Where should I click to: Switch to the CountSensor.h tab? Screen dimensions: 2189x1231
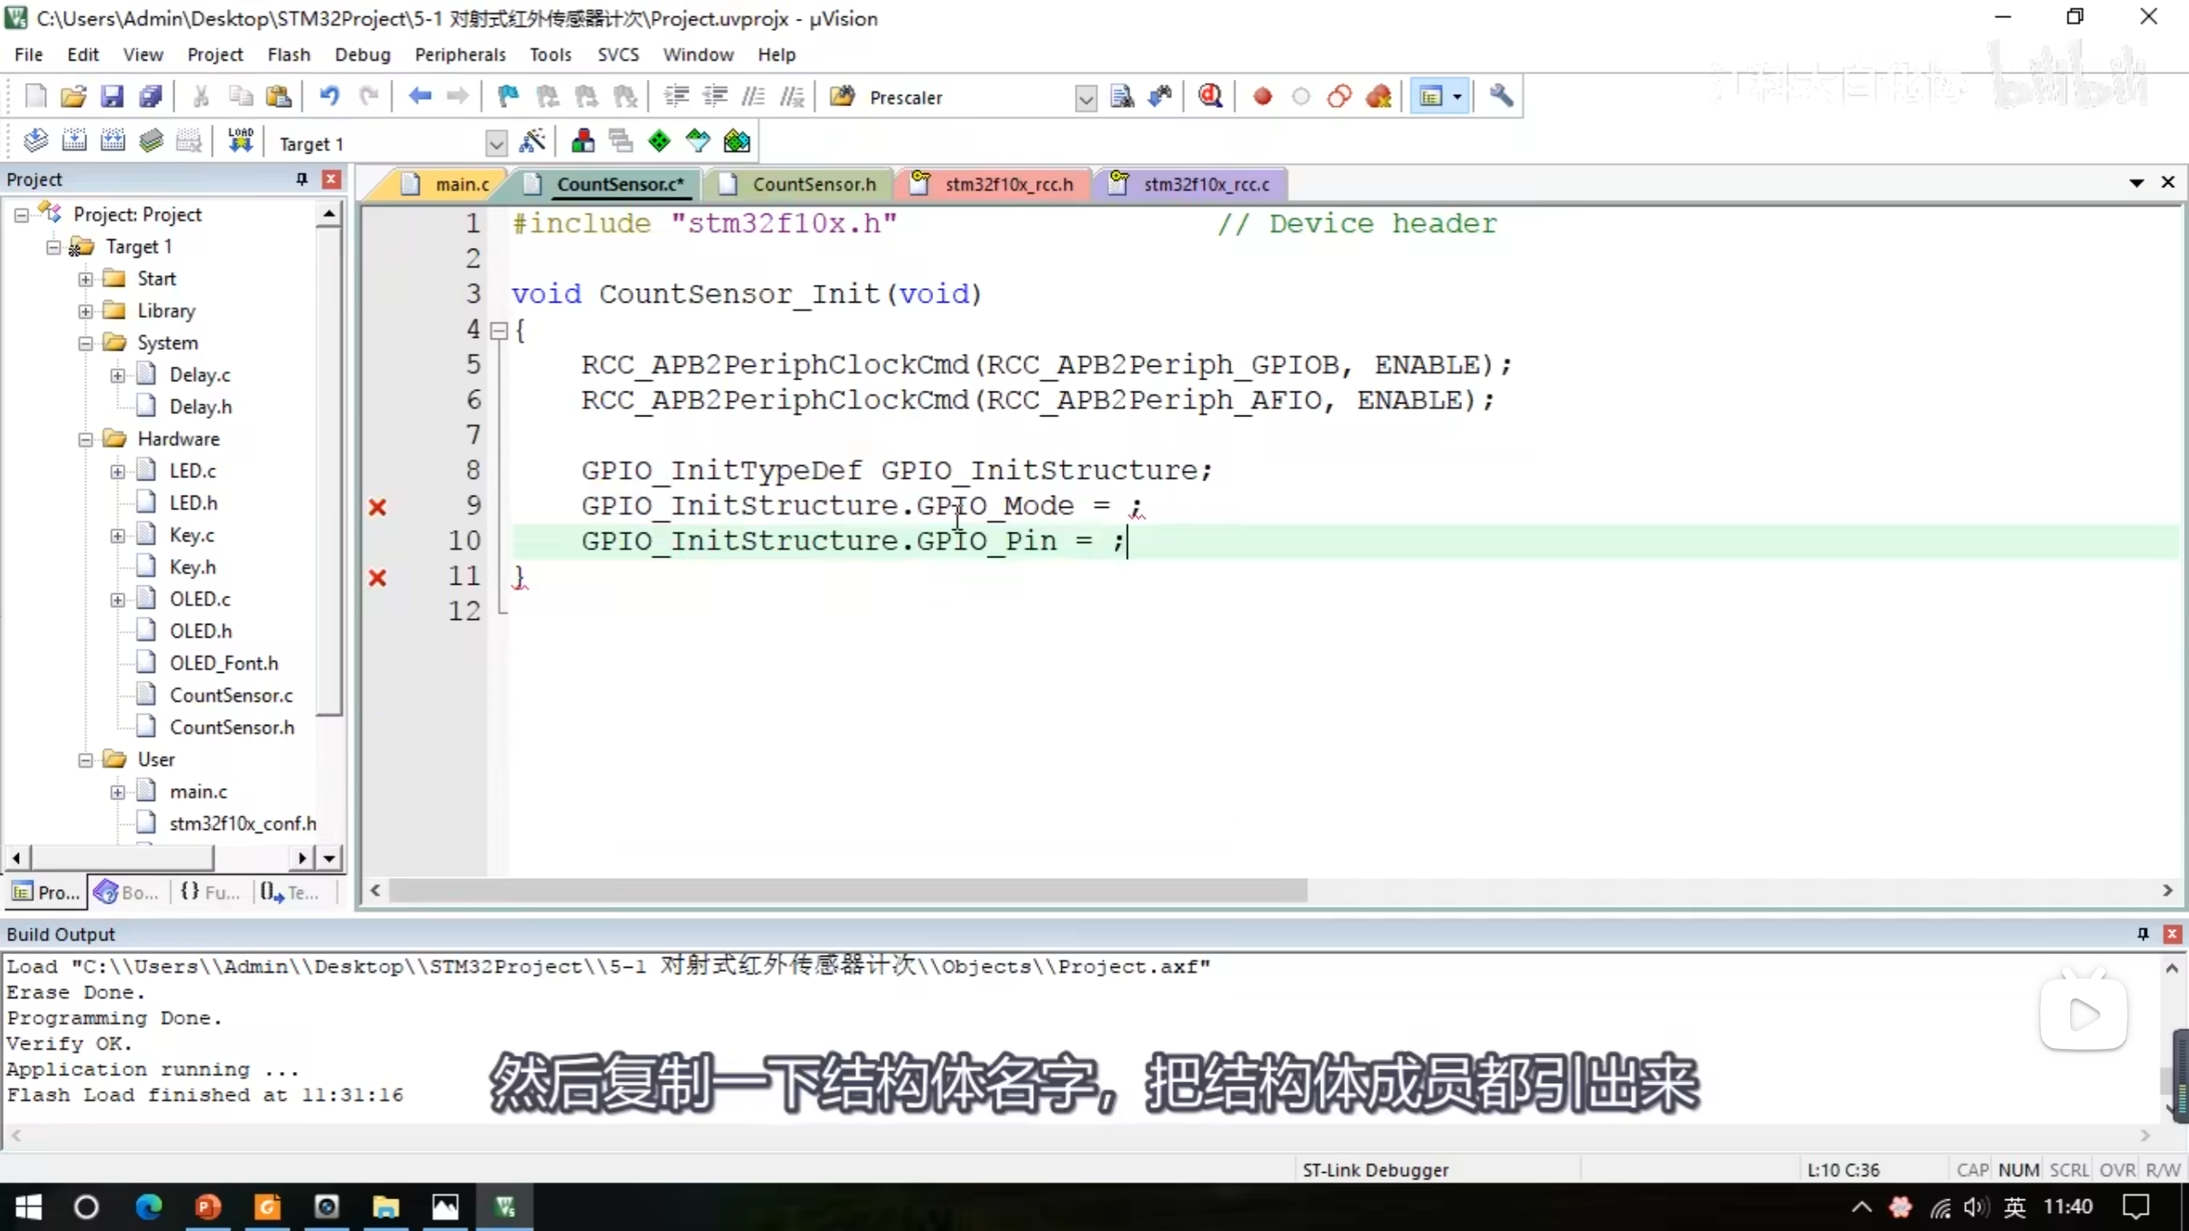[813, 185]
